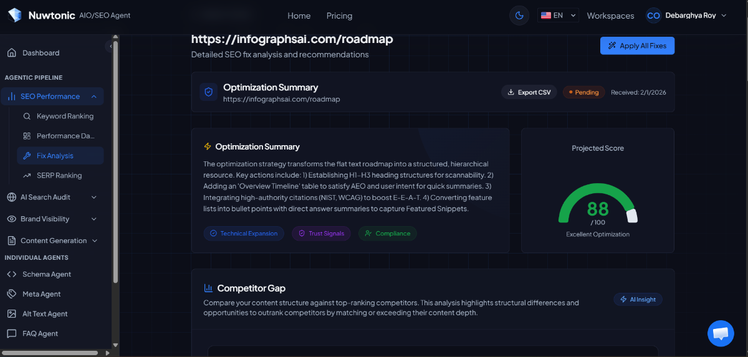Click the projected score gauge

(597, 207)
